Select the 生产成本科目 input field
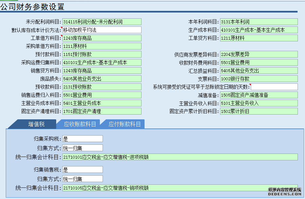 (259, 30)
